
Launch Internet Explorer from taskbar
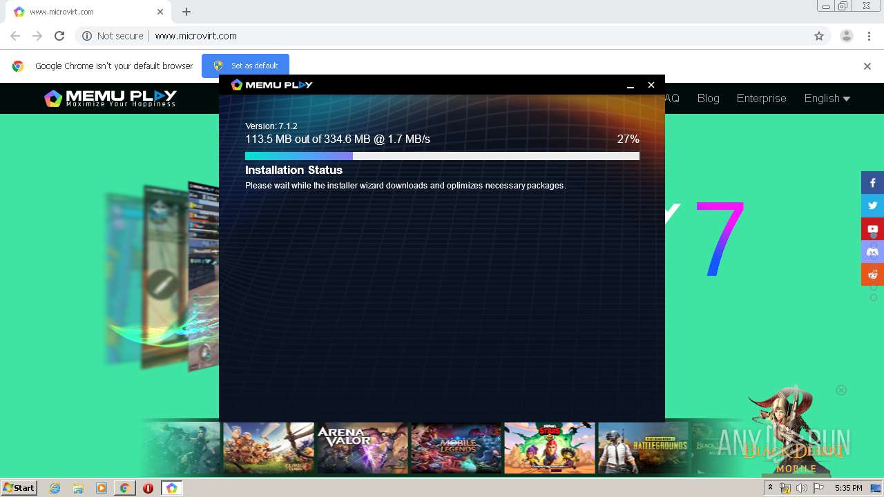pyautogui.click(x=55, y=488)
